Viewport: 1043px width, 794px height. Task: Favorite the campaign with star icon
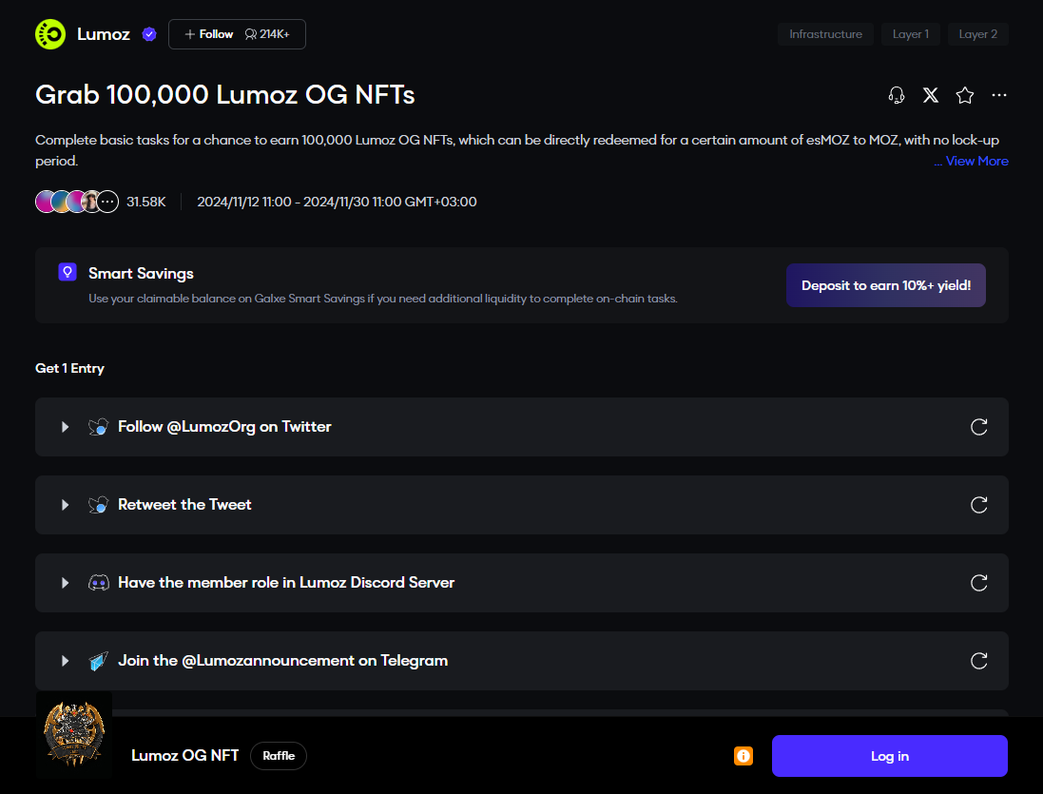pyautogui.click(x=965, y=95)
